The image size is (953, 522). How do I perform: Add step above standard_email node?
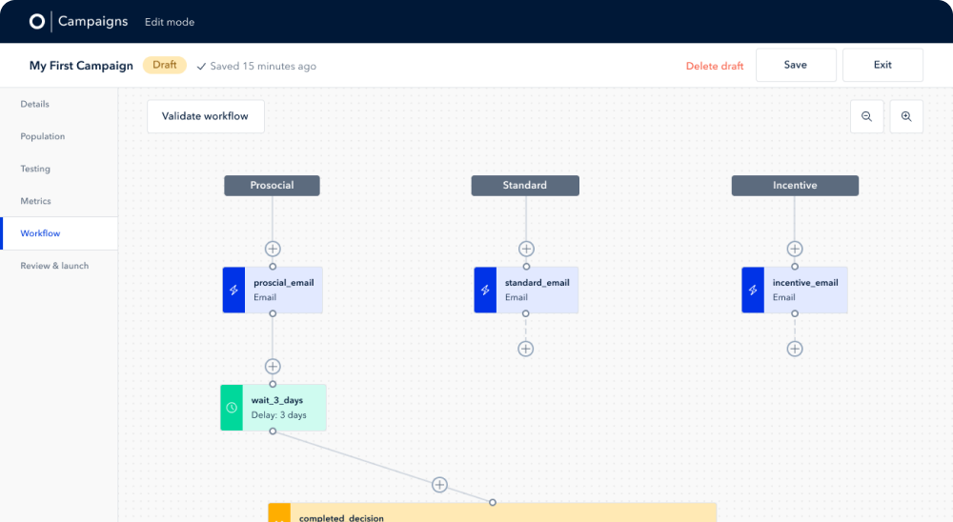[x=526, y=249]
